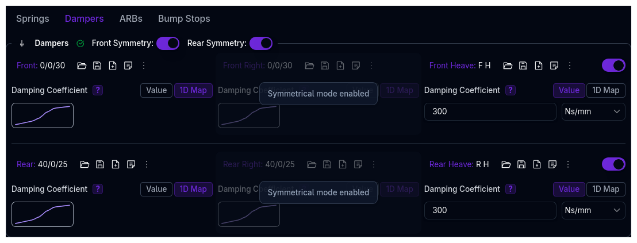
Task: Click the new file icon for Rear damper
Action: [116, 164]
